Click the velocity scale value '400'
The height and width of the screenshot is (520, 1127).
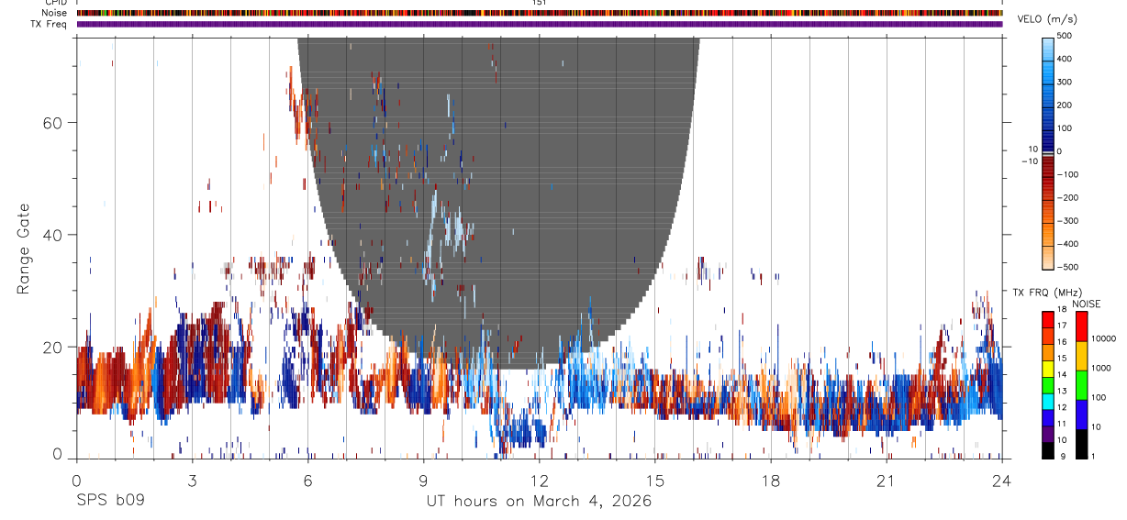click(1065, 59)
